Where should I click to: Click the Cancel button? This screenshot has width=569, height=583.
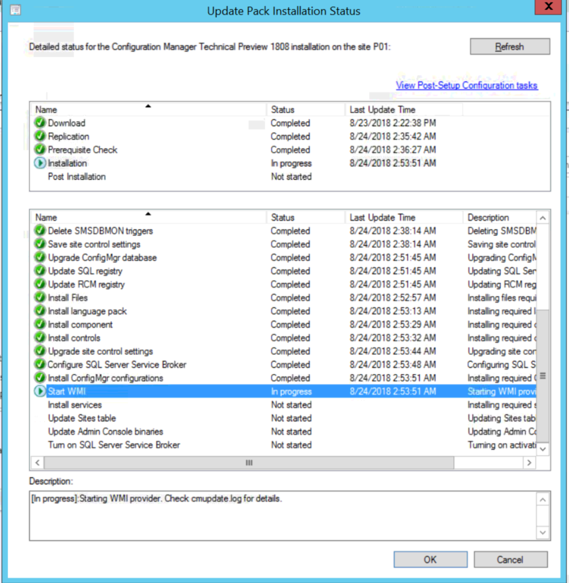510,560
